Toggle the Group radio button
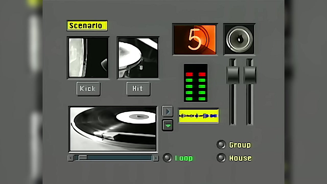 coord(221,145)
